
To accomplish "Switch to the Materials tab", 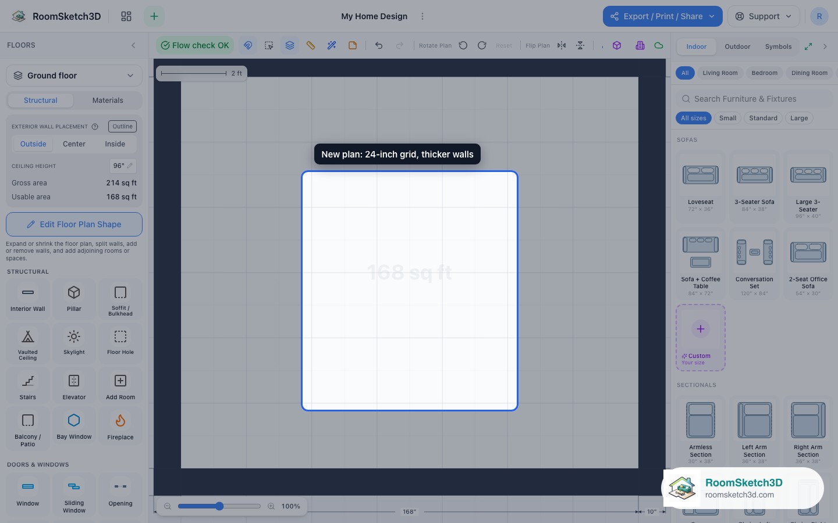I will pos(108,101).
